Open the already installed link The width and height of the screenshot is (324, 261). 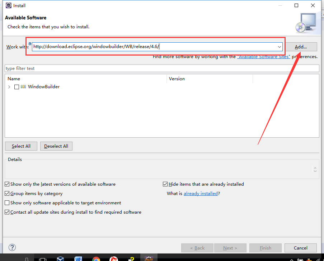pyautogui.click(x=201, y=193)
